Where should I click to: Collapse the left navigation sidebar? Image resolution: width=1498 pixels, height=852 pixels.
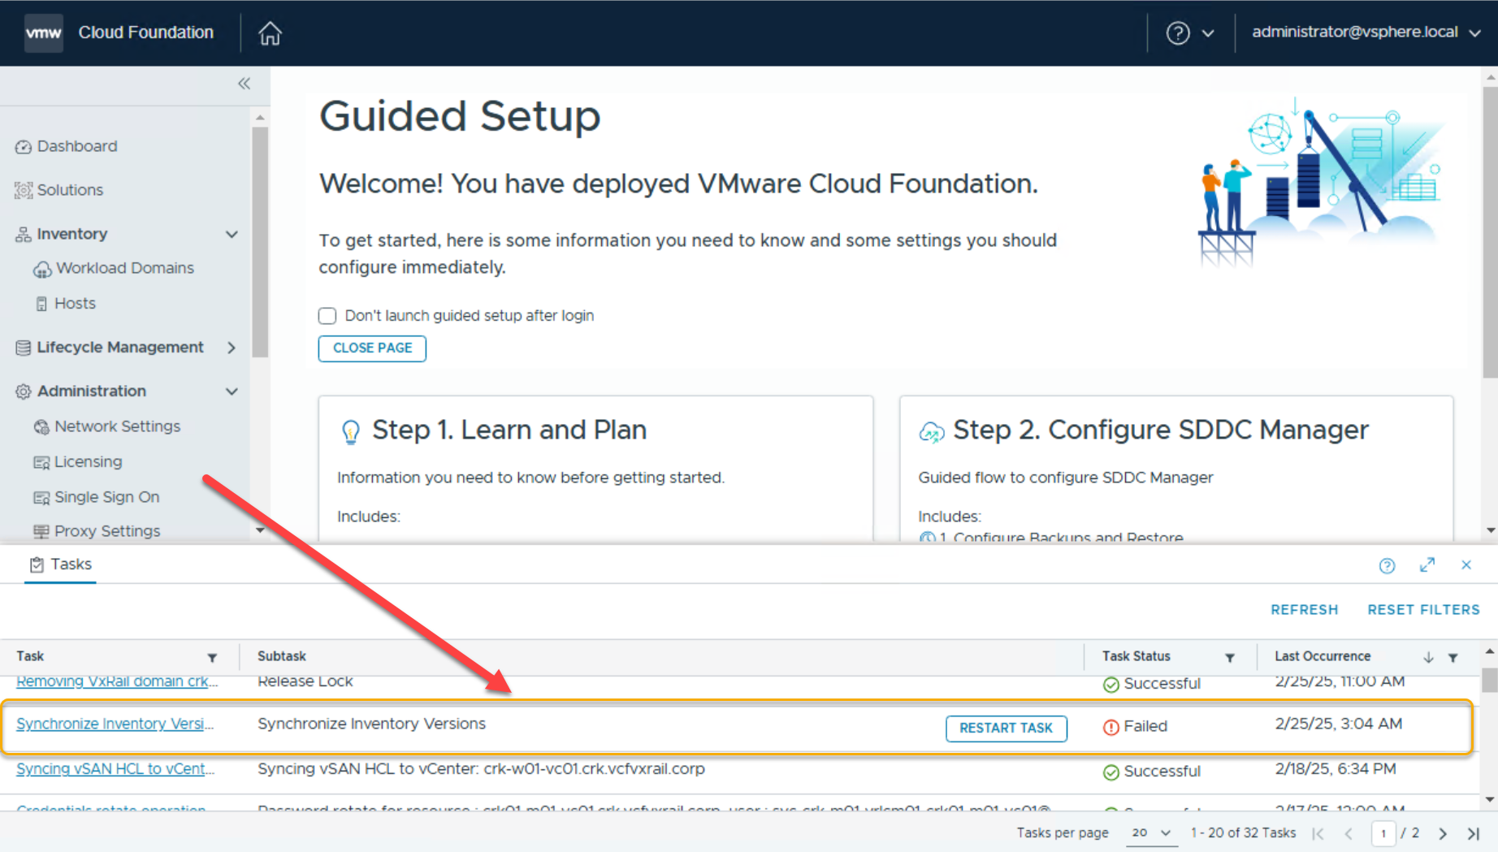pyautogui.click(x=244, y=84)
